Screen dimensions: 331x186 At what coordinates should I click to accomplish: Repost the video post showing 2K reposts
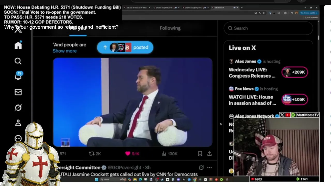[95, 154]
